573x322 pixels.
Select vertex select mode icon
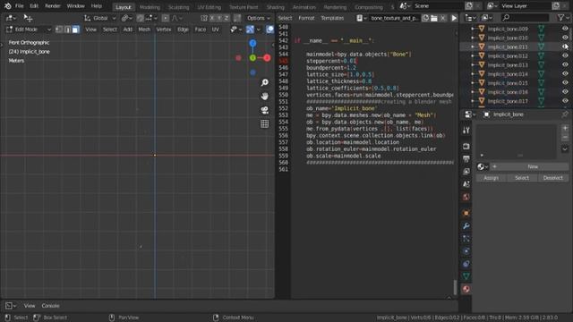pos(59,30)
